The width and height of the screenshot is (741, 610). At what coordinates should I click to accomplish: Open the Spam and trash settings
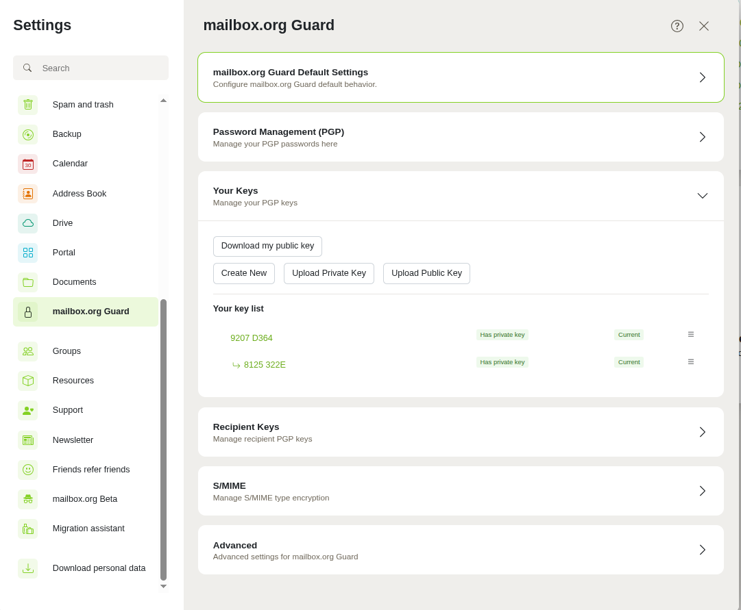86,105
